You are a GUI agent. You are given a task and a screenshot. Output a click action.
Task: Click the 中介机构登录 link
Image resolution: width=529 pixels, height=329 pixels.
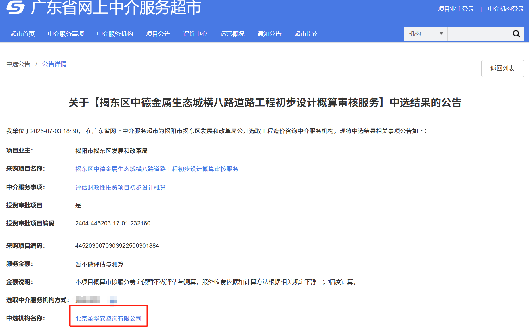pyautogui.click(x=506, y=9)
